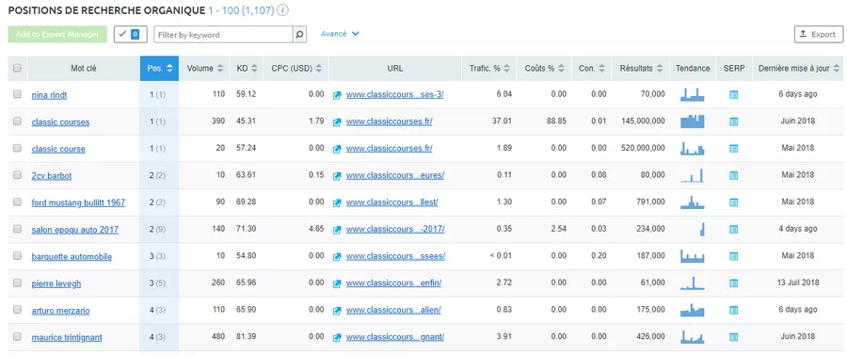Click external link icon in barquette automobile row
Viewport: 847px width, 355px height.
coord(337,257)
